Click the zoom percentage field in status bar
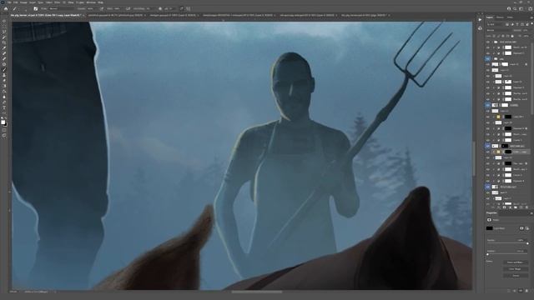 coord(13,292)
